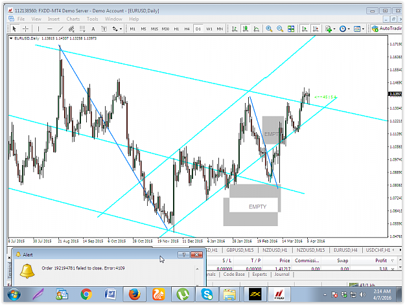This screenshot has width=405, height=305.
Task: Click the Alert dialog help button
Action: click(183, 254)
